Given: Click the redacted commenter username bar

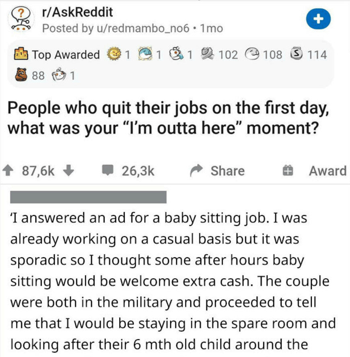Looking at the screenshot, I should [x=89, y=197].
